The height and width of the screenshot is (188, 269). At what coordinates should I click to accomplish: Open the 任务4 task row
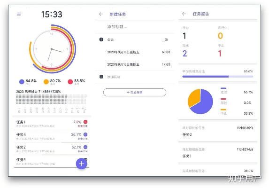coord(52,136)
